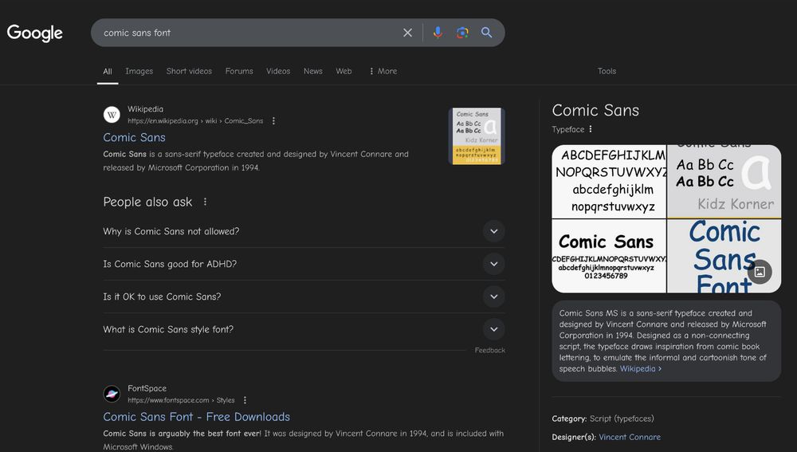Open the 'Aa Bb Cc Kidz Korner' image
The width and height of the screenshot is (797, 452).
[x=724, y=182]
